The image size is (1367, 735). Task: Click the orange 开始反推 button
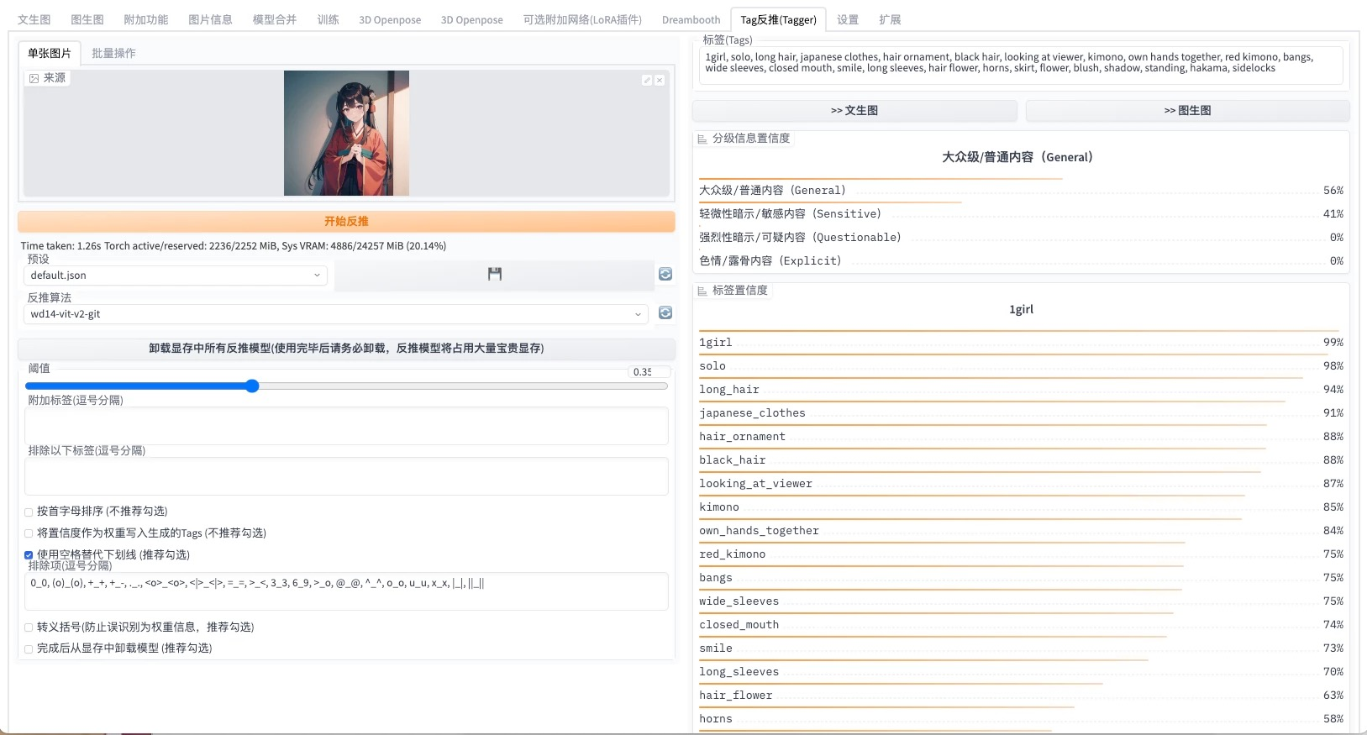[346, 221]
